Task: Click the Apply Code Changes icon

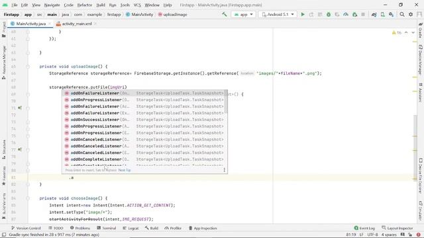Action: (320, 15)
